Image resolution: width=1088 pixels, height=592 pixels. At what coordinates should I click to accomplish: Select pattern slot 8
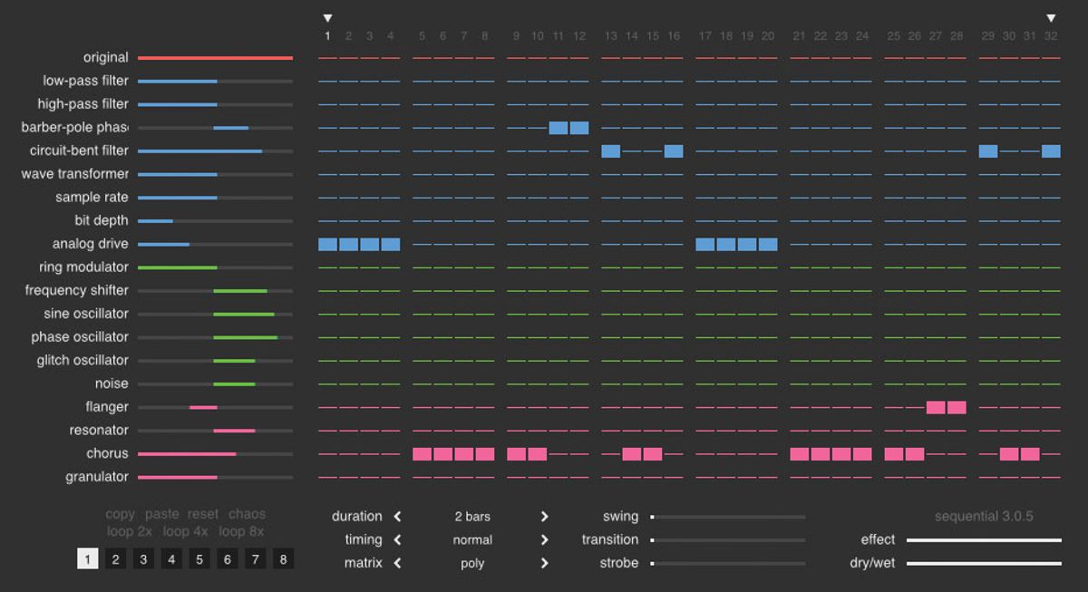click(283, 559)
